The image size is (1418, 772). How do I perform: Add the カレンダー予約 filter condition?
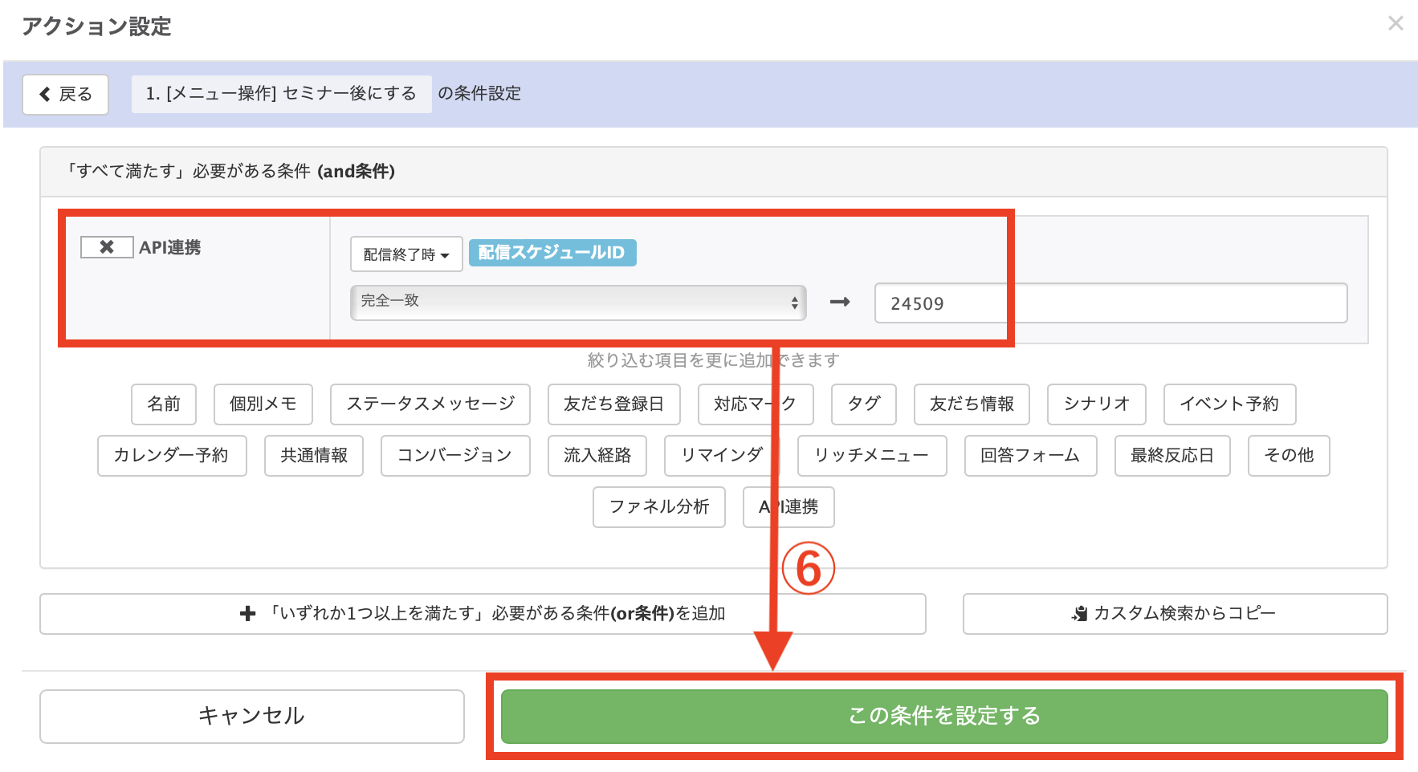(x=172, y=456)
